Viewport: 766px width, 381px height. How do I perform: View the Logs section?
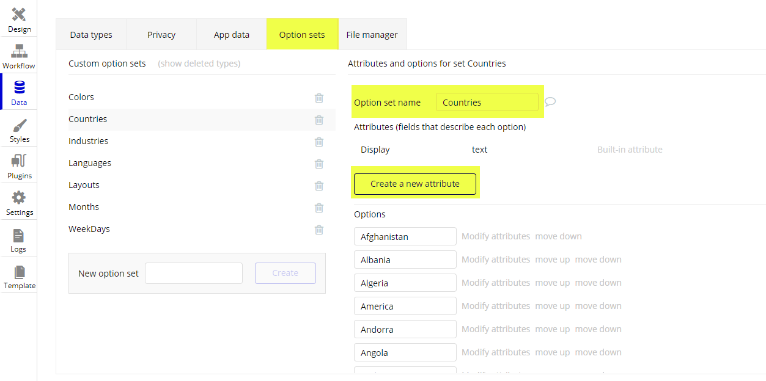[x=19, y=238]
